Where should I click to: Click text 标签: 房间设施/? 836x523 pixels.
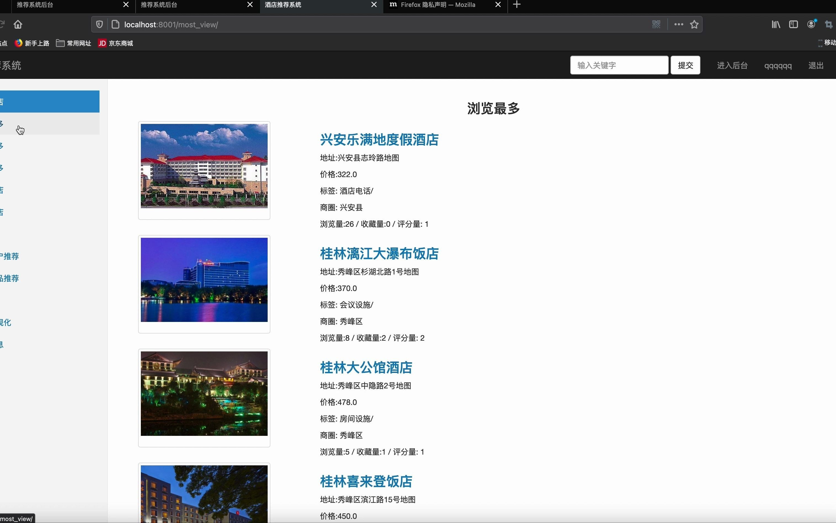point(347,419)
